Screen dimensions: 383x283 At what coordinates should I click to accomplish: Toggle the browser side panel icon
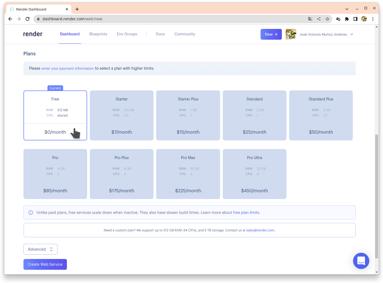pyautogui.click(x=355, y=19)
